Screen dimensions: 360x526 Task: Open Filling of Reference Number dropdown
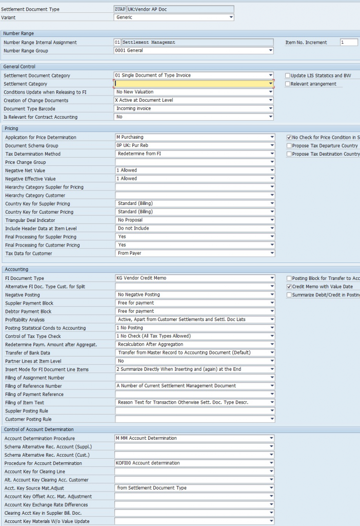pos(195,386)
